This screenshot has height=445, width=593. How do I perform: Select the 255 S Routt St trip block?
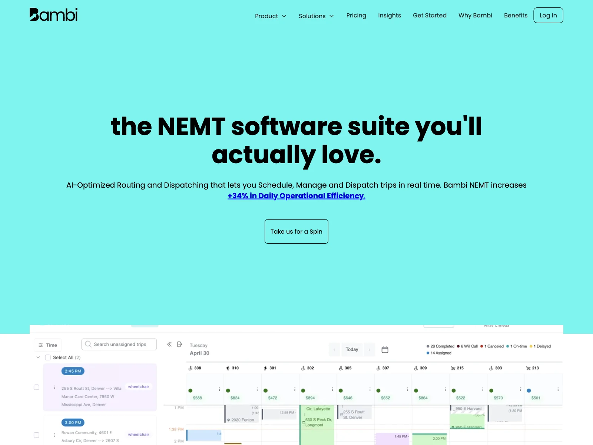pos(355,412)
